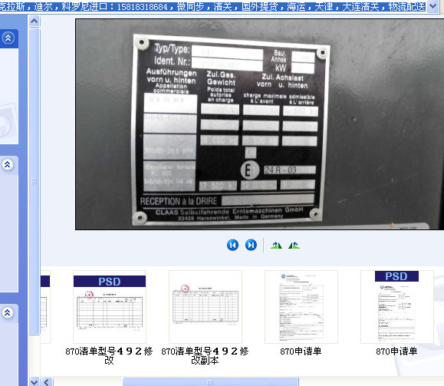Go to the previous image
The height and width of the screenshot is (386, 444).
tap(232, 245)
